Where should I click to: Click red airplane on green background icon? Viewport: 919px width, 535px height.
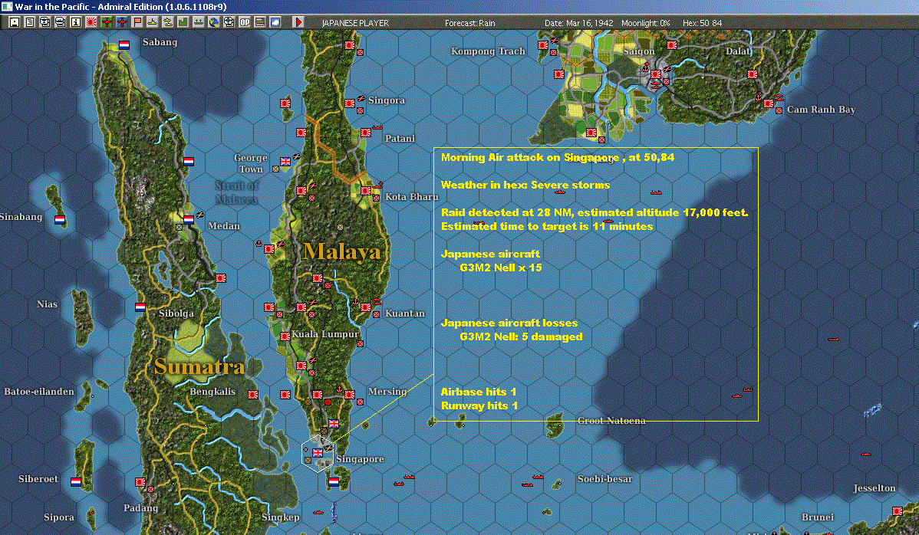107,22
